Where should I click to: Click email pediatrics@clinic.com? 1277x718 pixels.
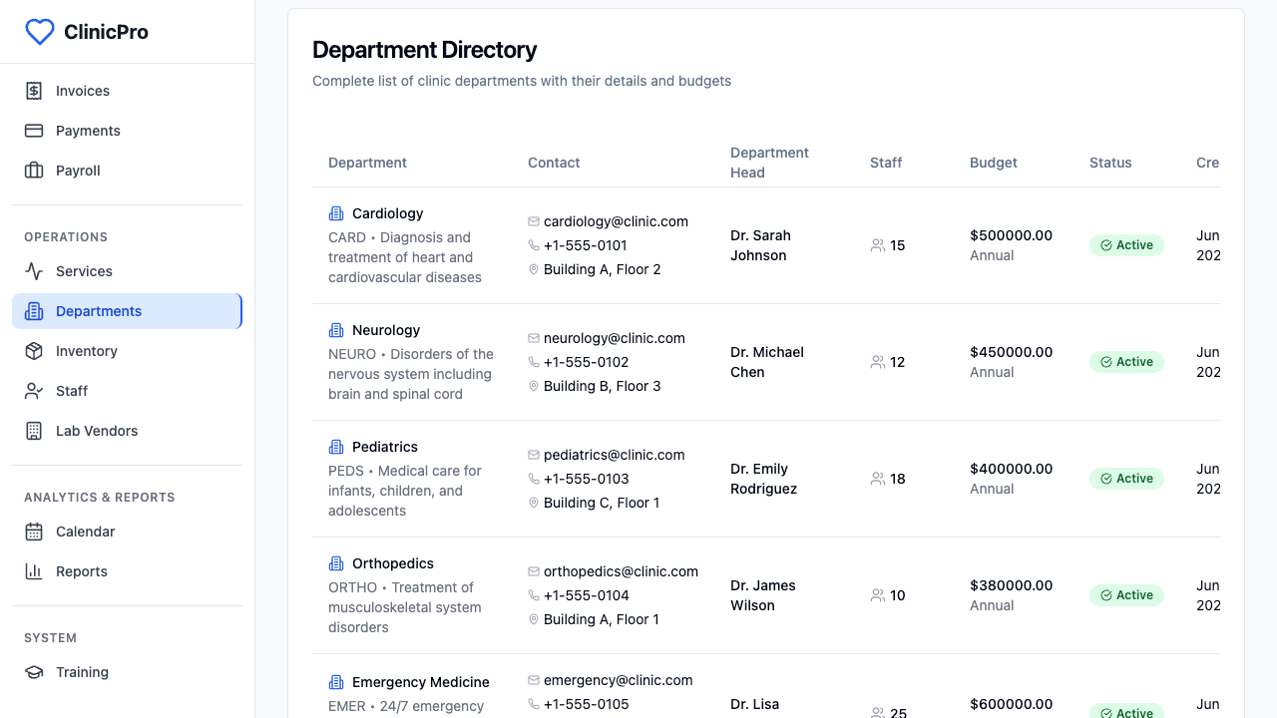point(615,455)
